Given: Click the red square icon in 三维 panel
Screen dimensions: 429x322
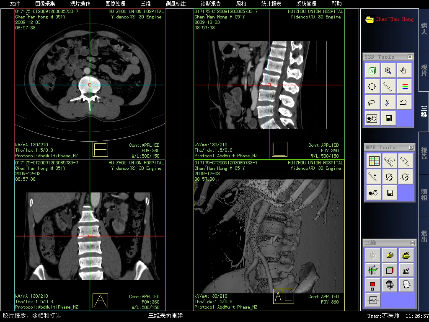Looking at the screenshot, I should click(x=373, y=286).
